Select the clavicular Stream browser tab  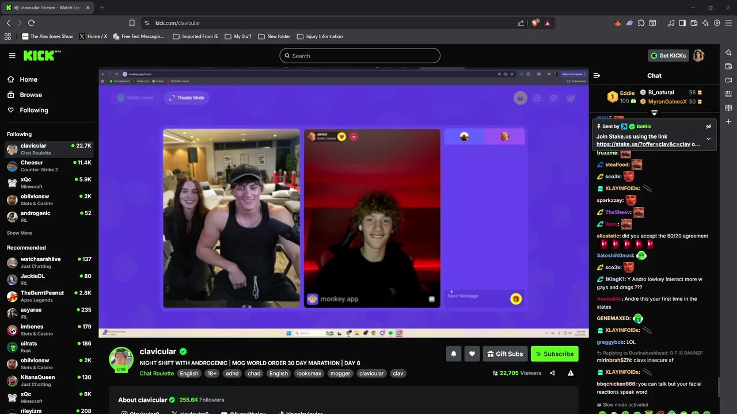(x=49, y=7)
